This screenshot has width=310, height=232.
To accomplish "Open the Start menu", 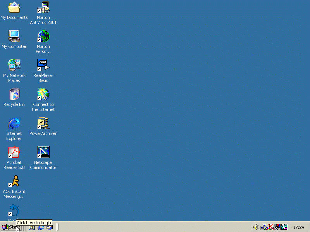I will [x=10, y=227].
